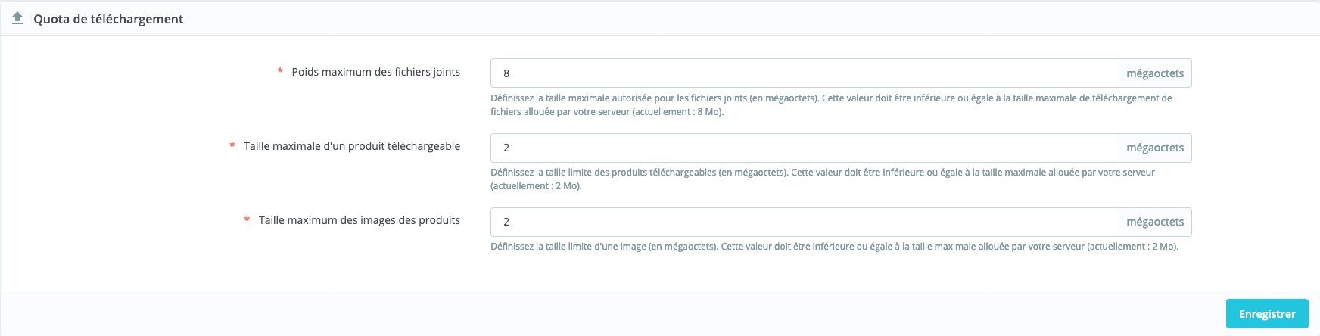Click the label Taille maximum des images des produits

[x=359, y=220]
